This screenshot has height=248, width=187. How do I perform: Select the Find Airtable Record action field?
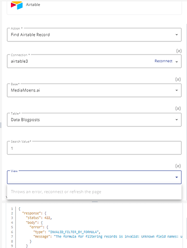94,35
